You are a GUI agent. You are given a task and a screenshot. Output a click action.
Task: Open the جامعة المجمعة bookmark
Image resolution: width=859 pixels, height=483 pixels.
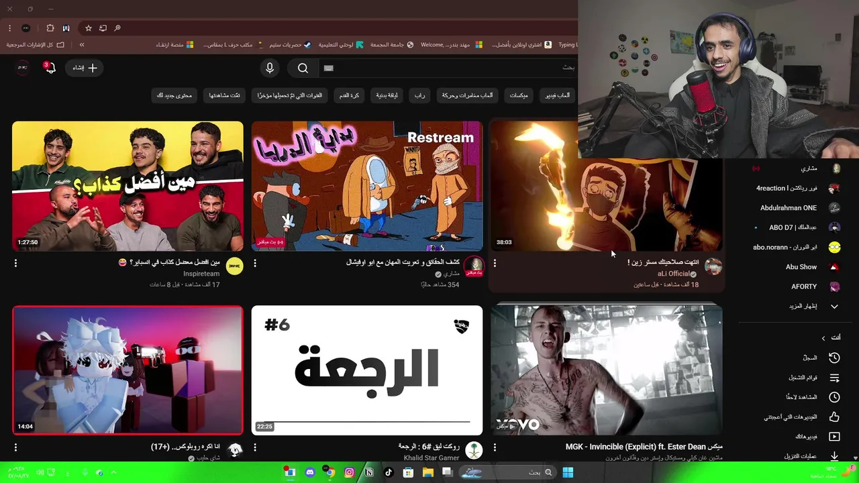pos(392,45)
